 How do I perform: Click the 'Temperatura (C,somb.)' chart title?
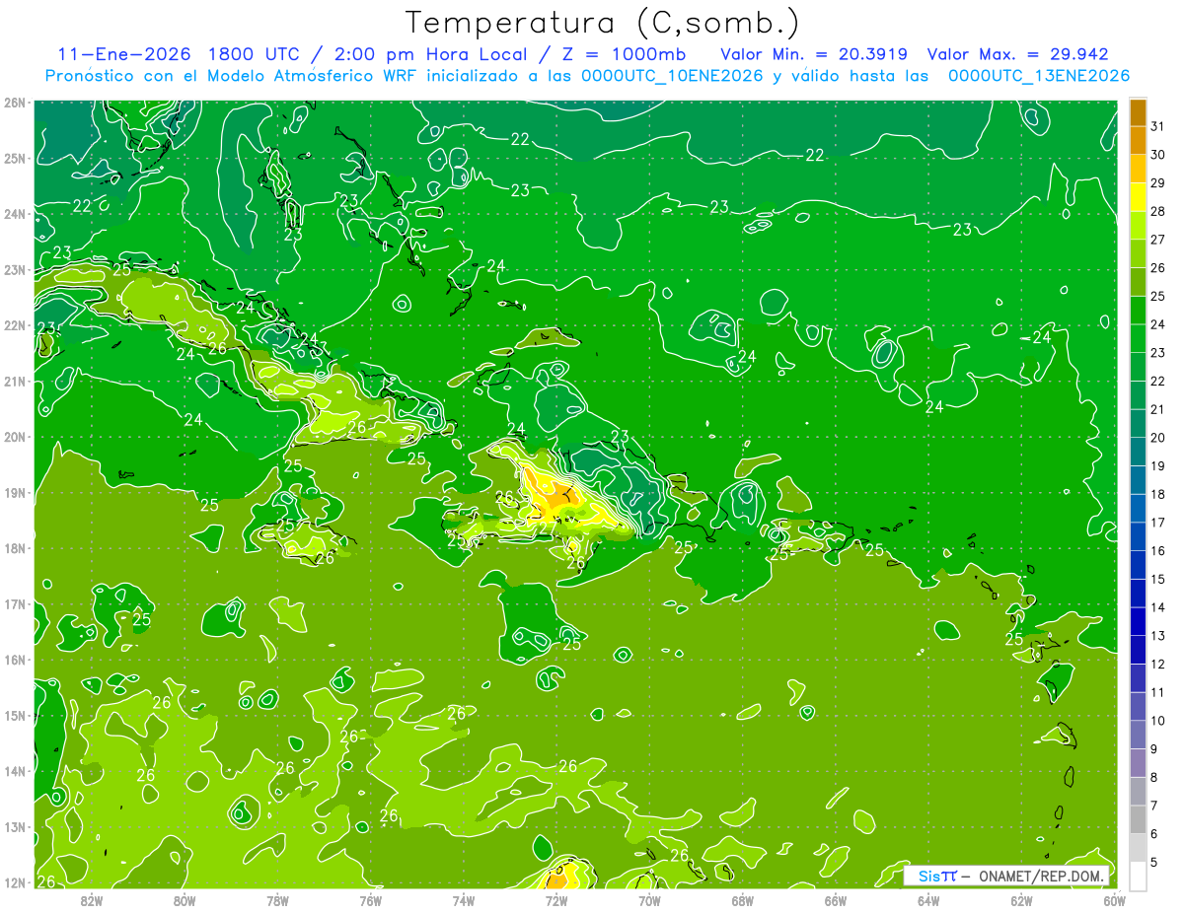(603, 23)
